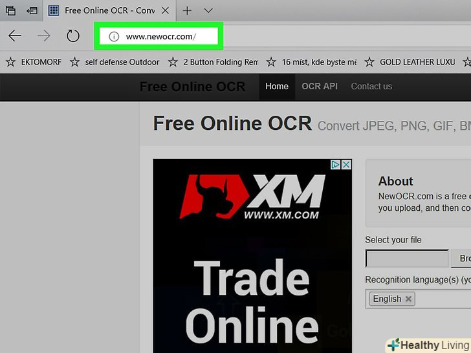Screen dimensions: 471x353
Task: Click the About heading text
Action: (x=395, y=181)
